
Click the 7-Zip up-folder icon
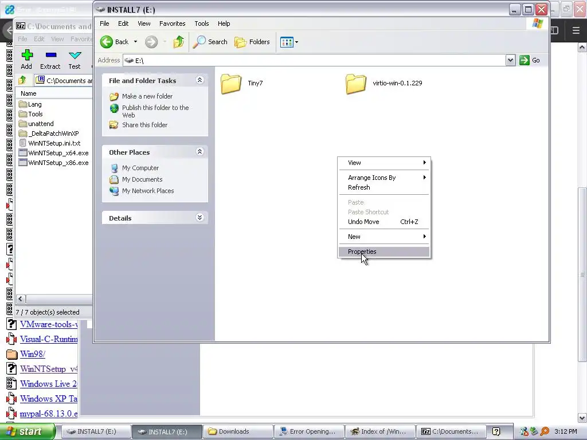pyautogui.click(x=22, y=80)
